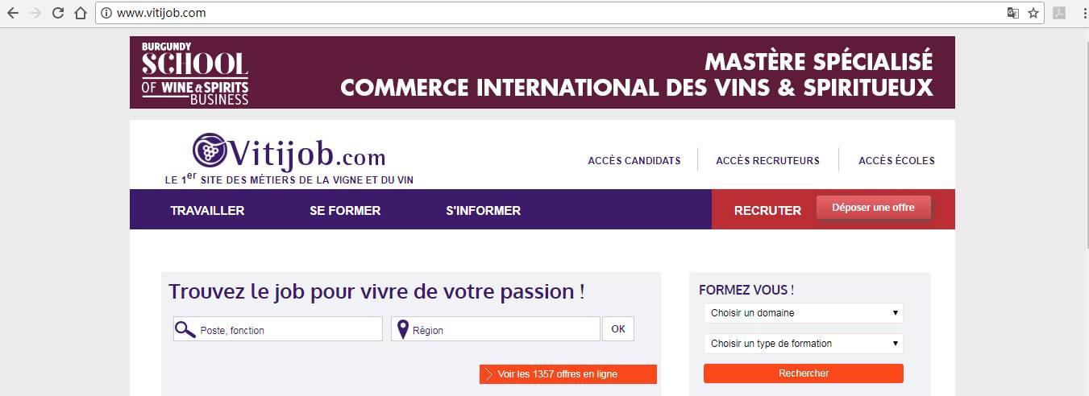Image resolution: width=1089 pixels, height=396 pixels.
Task: Expand the 'Choisir un domaine' dropdown
Action: pyautogui.click(x=803, y=313)
